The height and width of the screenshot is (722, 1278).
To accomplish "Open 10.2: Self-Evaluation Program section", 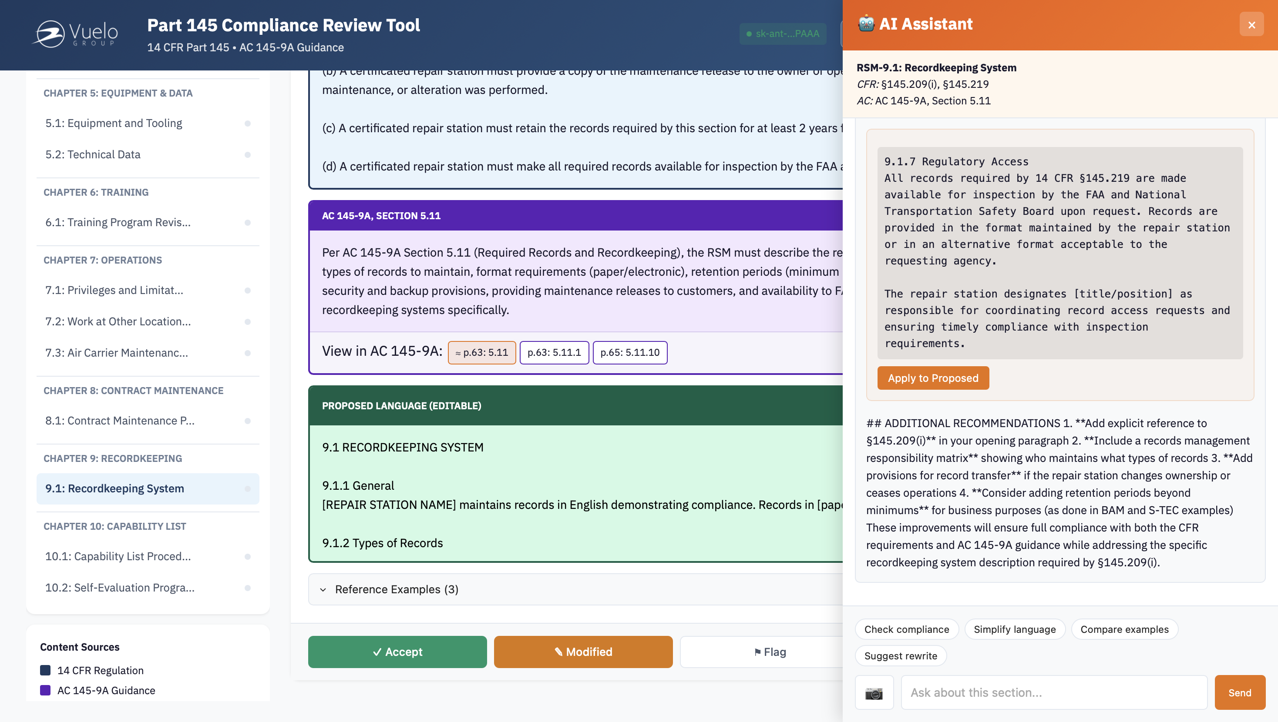I will point(120,588).
